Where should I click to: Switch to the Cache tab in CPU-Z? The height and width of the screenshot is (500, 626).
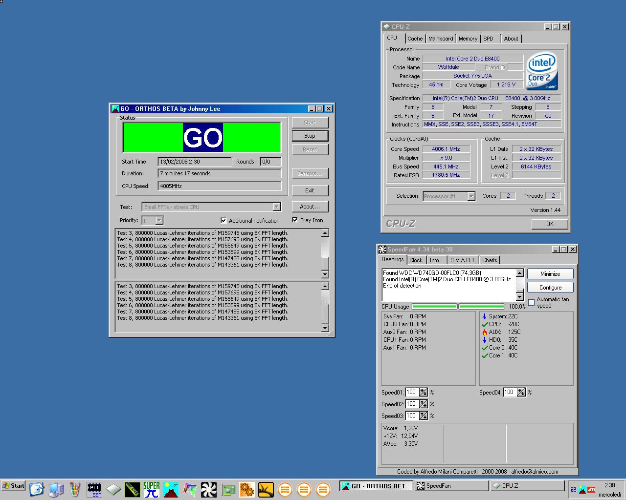415,39
